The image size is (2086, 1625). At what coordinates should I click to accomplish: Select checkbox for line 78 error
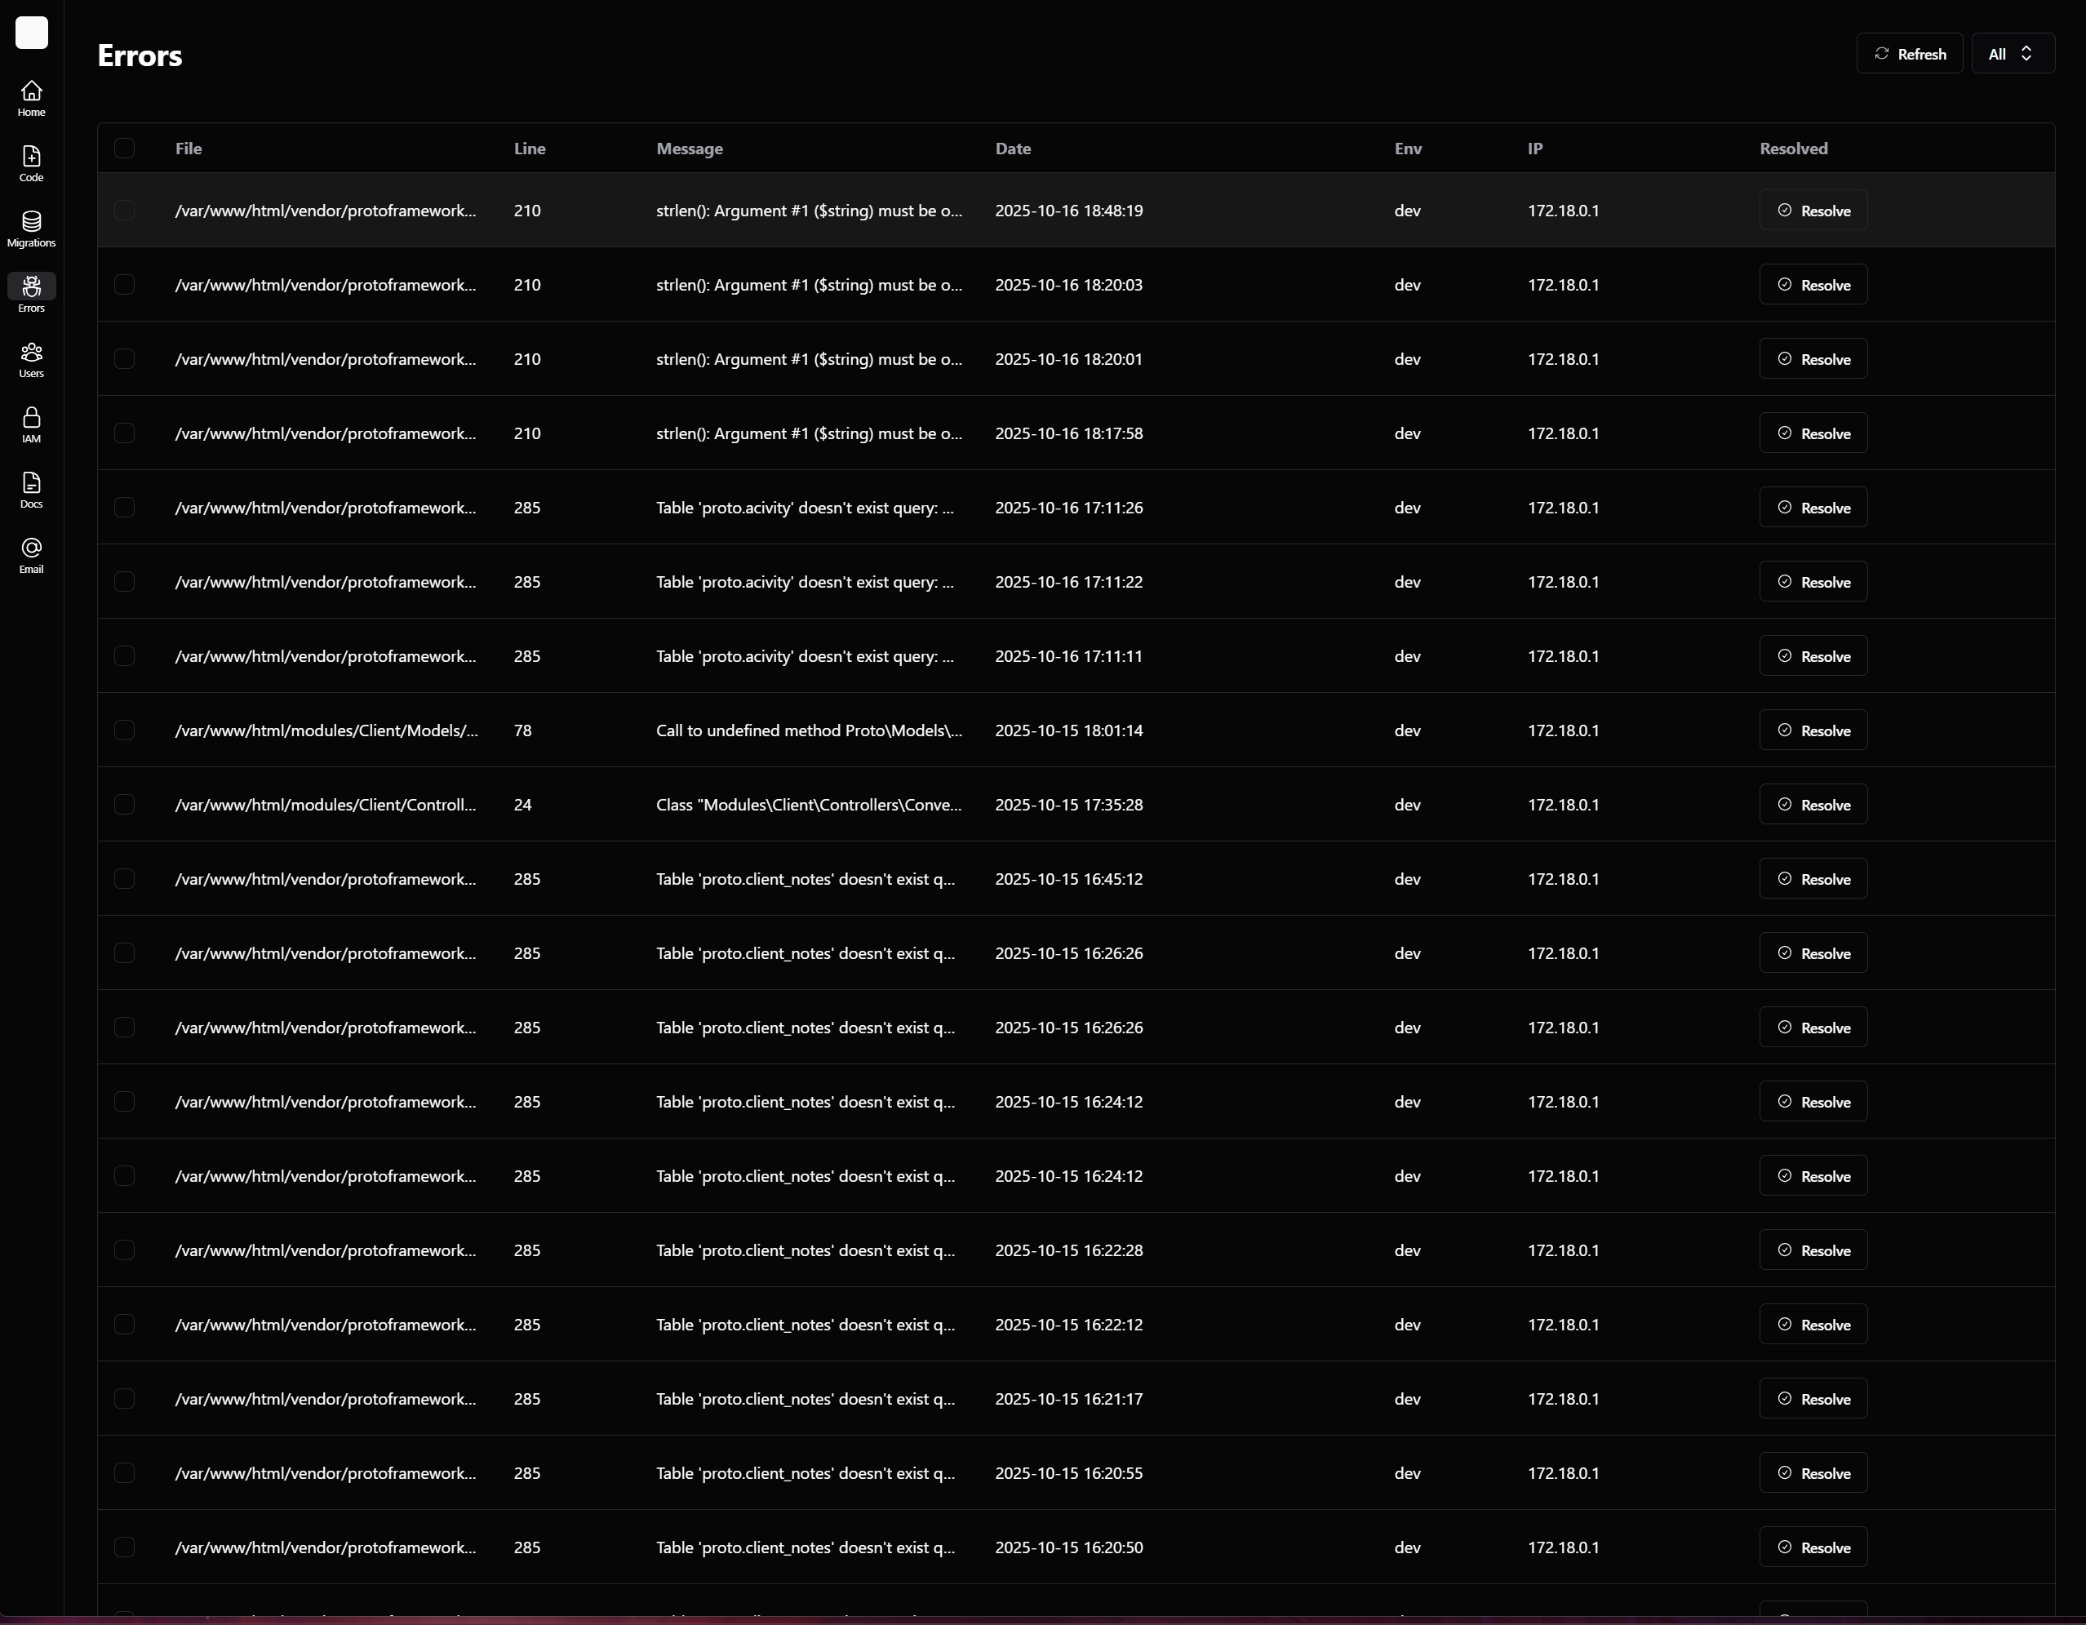click(124, 730)
